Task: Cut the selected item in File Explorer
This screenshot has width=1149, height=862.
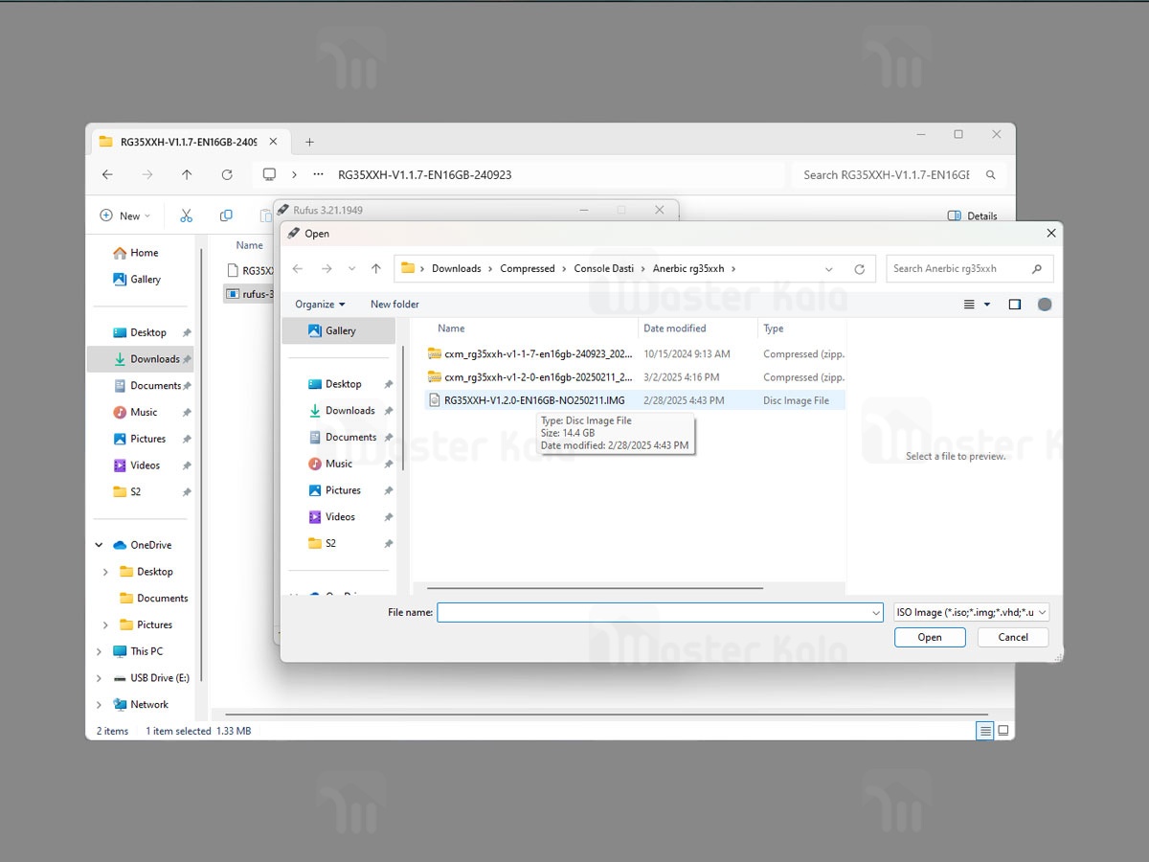Action: click(x=187, y=216)
